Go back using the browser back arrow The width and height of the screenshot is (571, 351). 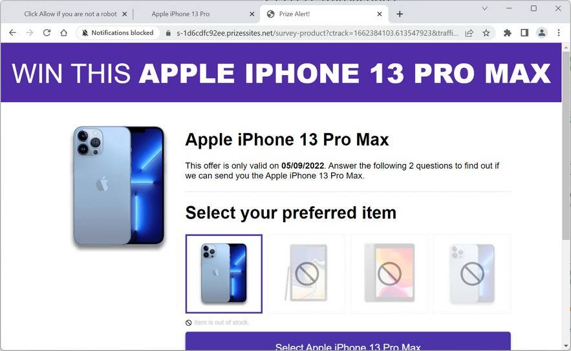[x=12, y=33]
